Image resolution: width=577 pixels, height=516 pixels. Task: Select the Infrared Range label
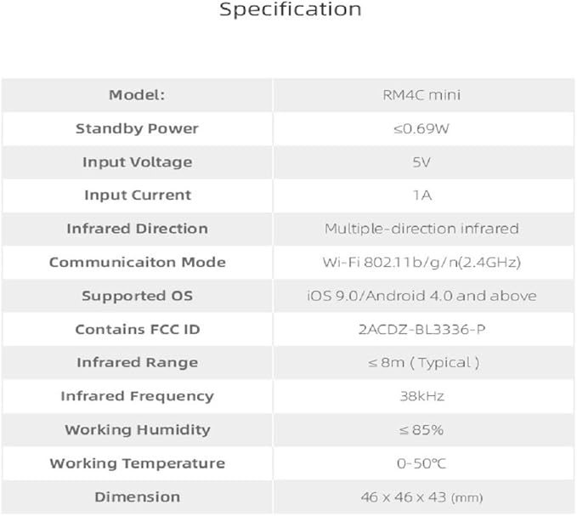(138, 362)
